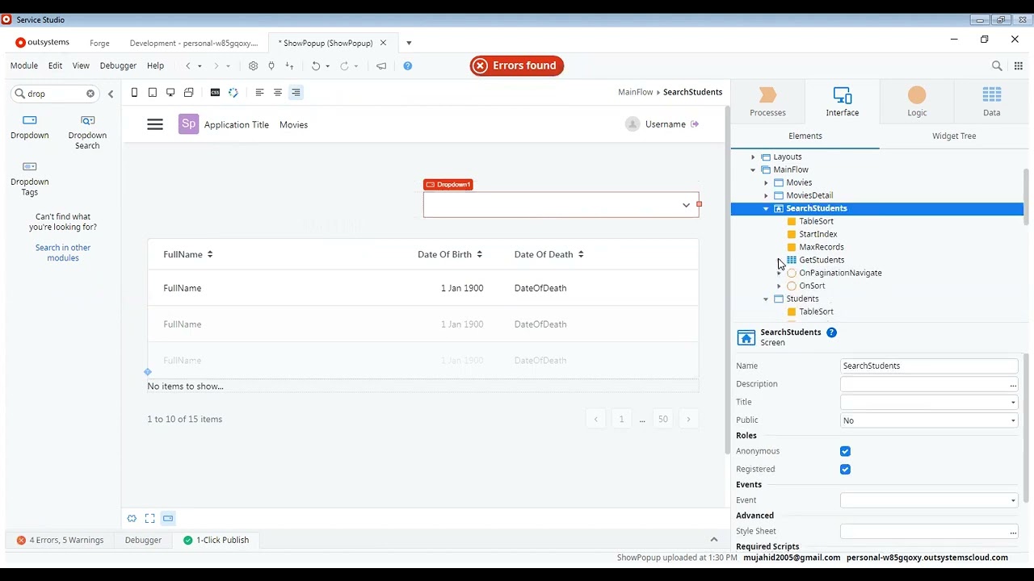Open the Module menu
Screen dimensions: 1034x581
(x=24, y=66)
